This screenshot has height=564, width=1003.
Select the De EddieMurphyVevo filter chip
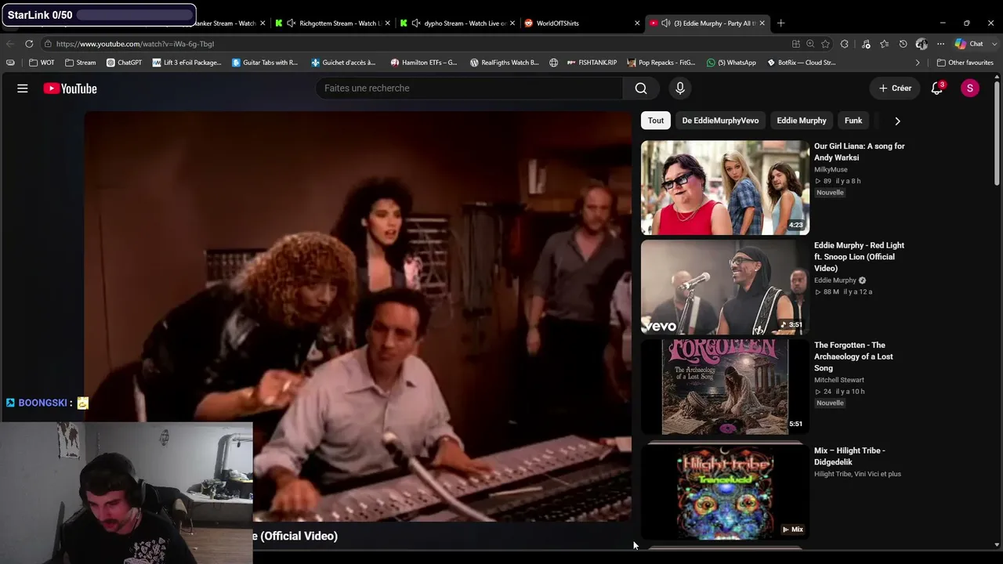coord(720,121)
